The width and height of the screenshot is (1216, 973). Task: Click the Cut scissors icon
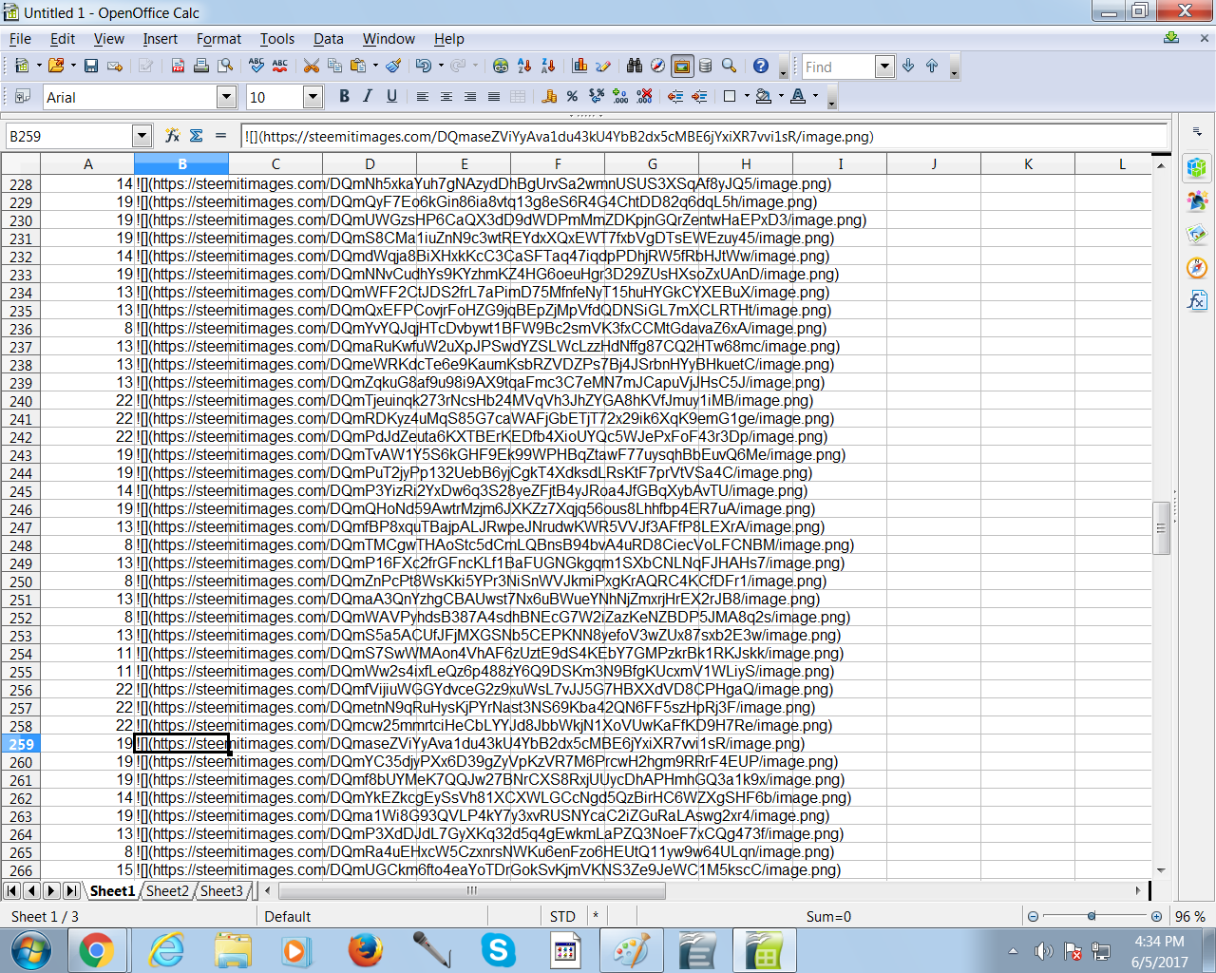coord(311,66)
